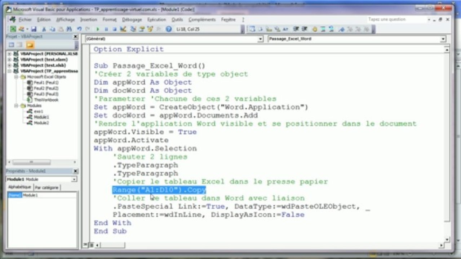Click the Pause/Break execution icon
Viewport: 461px width, 259px height.
106,29
